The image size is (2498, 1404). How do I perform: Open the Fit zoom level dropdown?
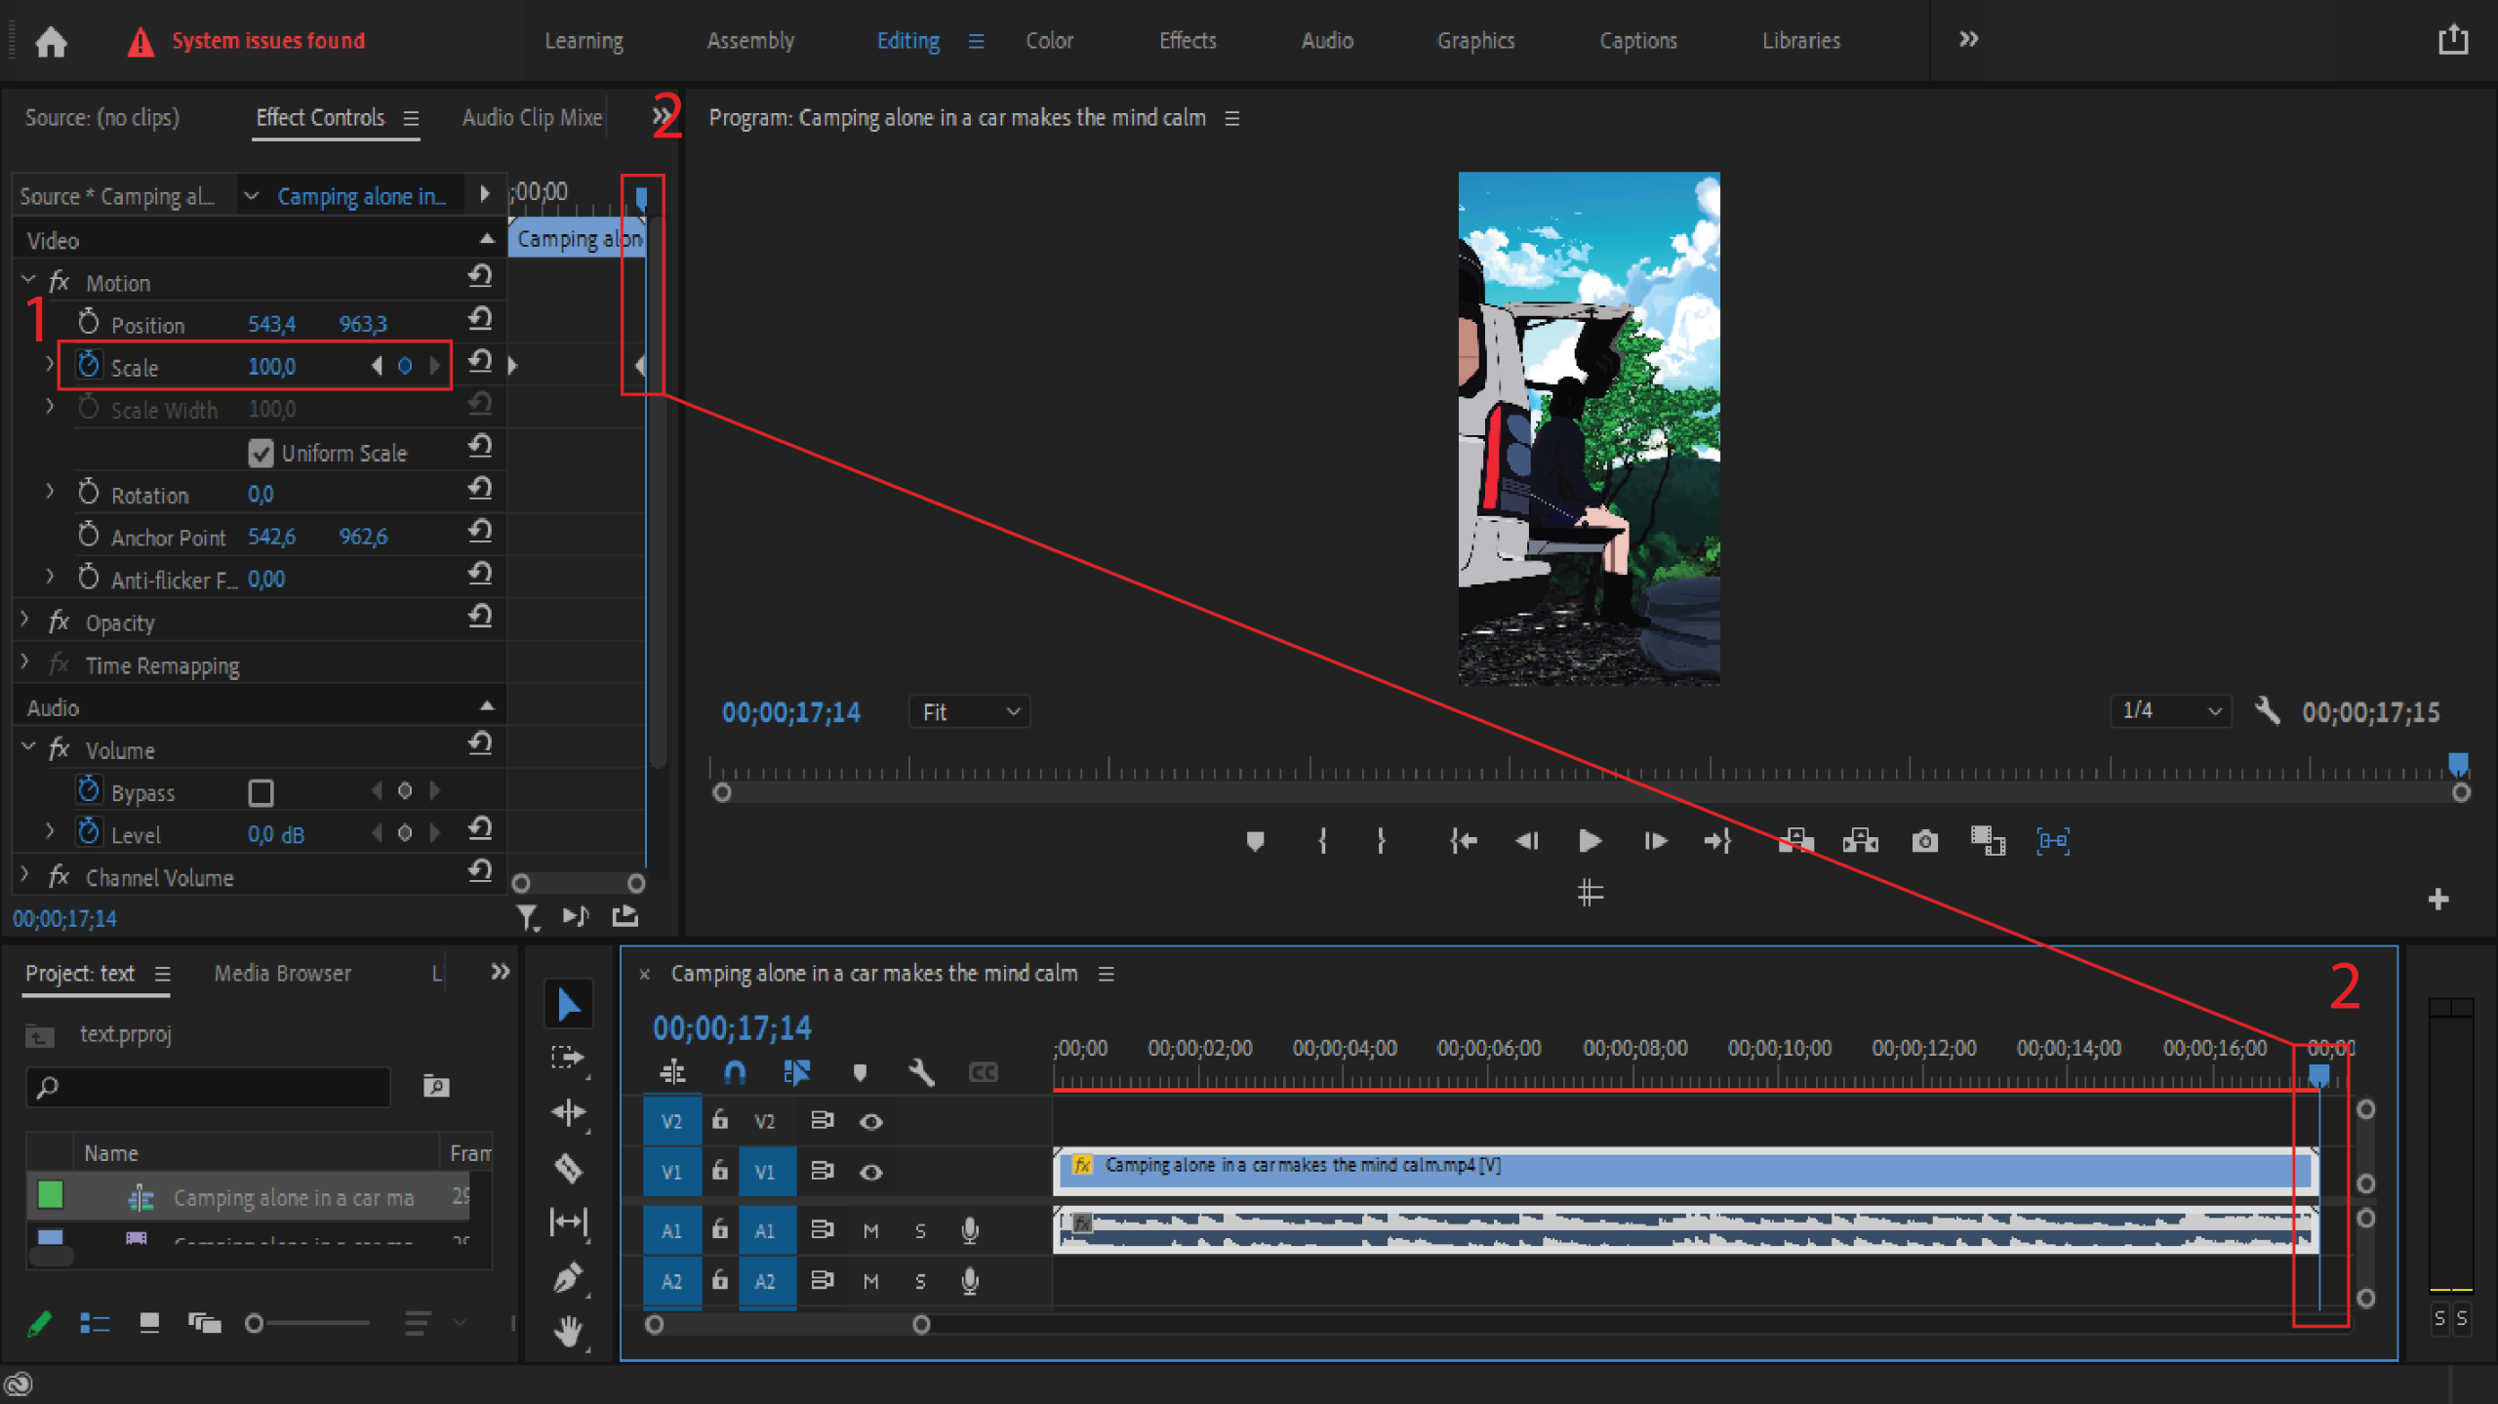969,712
